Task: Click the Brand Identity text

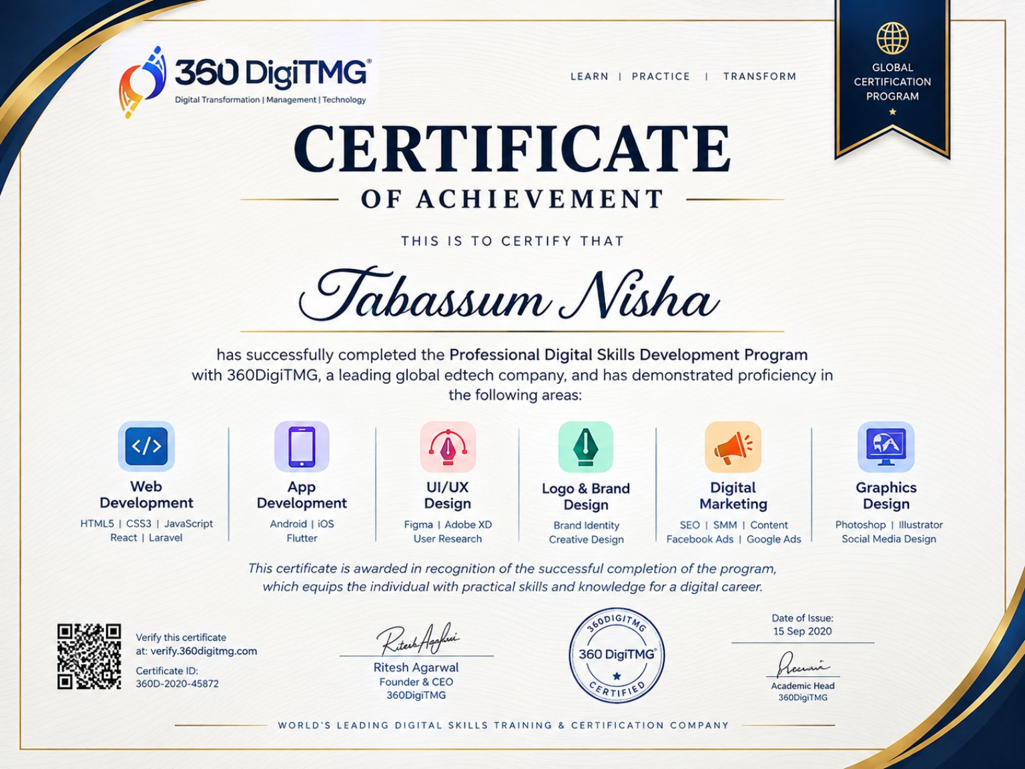Action: click(586, 525)
